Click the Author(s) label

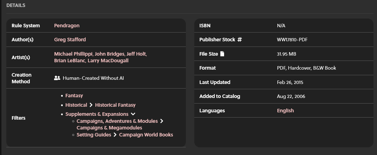click(x=22, y=40)
